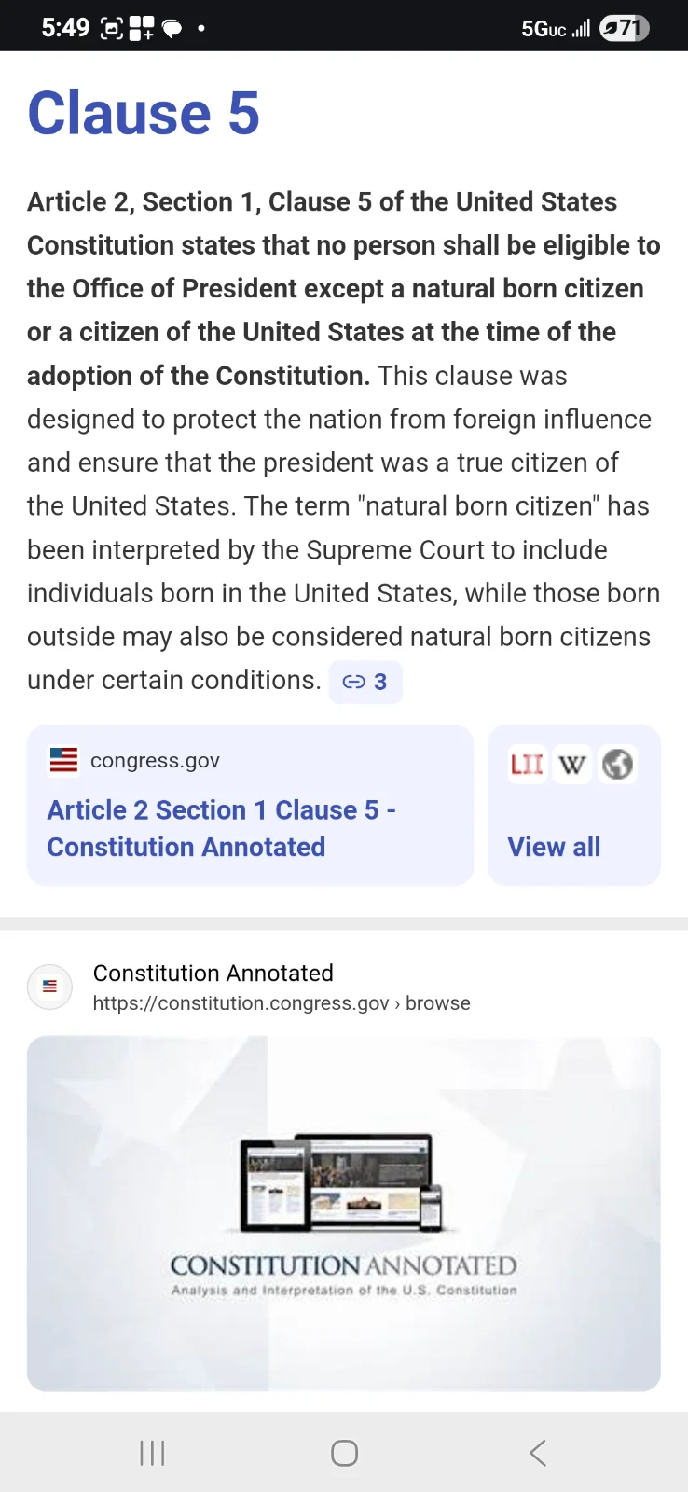This screenshot has height=1492, width=688.
Task: Open the recent apps overview
Action: (152, 1453)
